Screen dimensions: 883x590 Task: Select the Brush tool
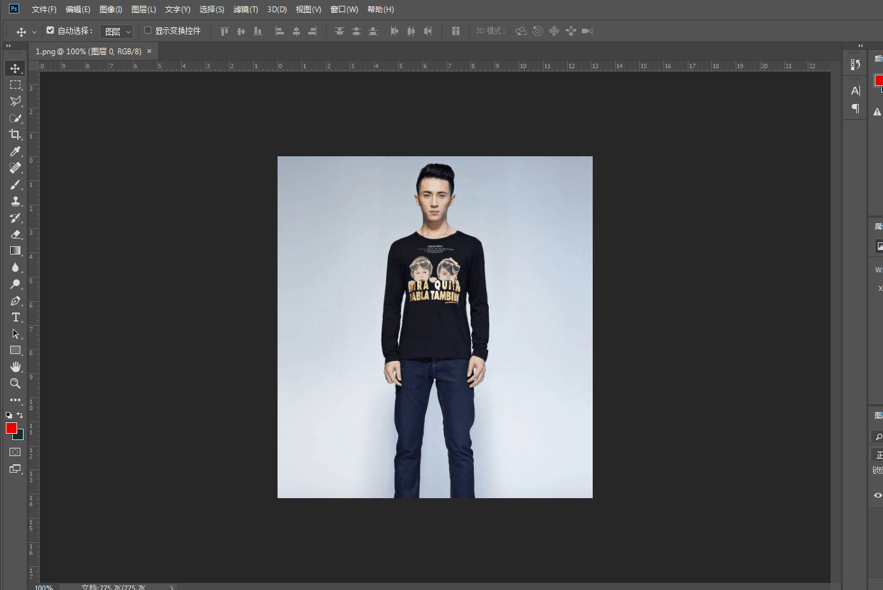pos(15,184)
